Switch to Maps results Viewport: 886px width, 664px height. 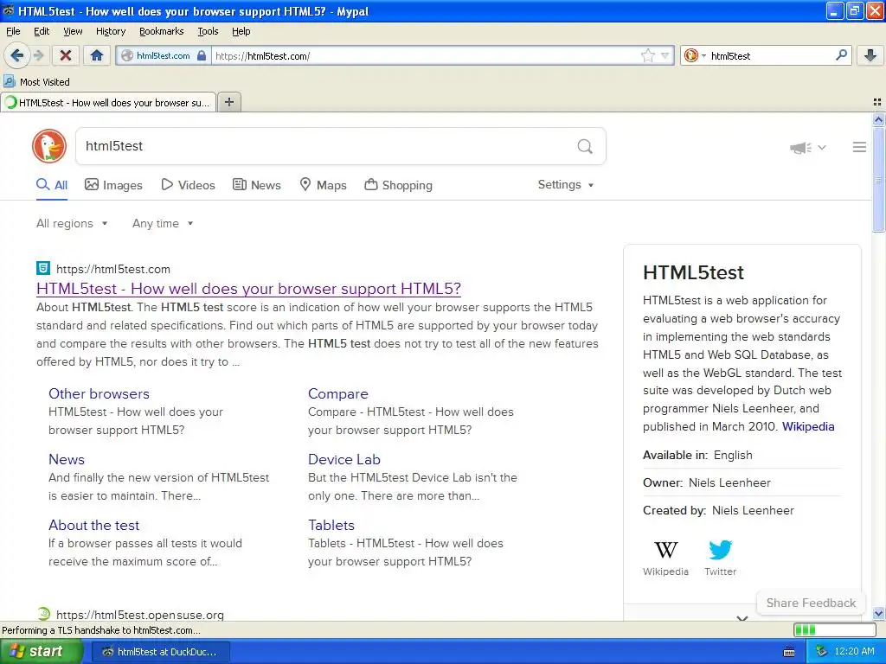323,185
